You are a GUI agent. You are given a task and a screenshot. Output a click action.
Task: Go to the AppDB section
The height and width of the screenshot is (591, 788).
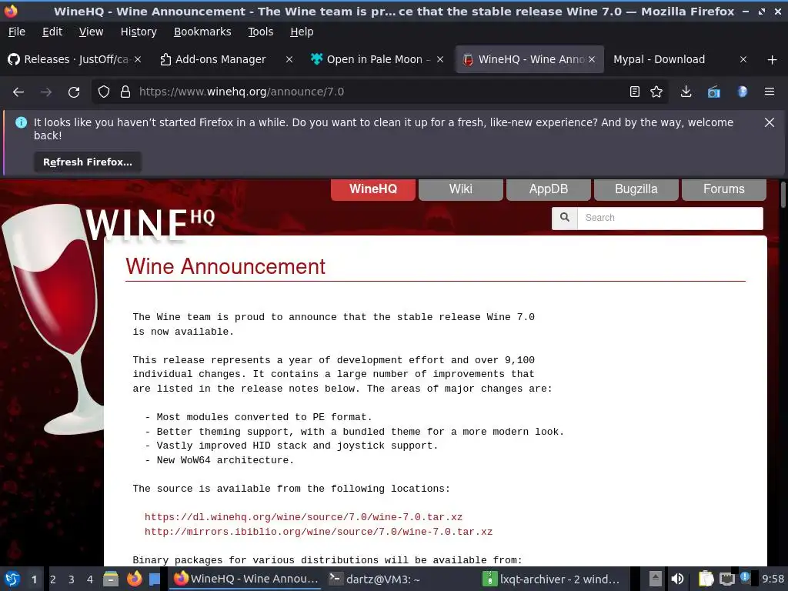point(548,189)
